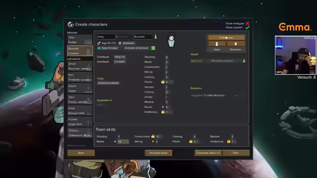Click the Team skills Intellectual flame icon

[x=229, y=141]
